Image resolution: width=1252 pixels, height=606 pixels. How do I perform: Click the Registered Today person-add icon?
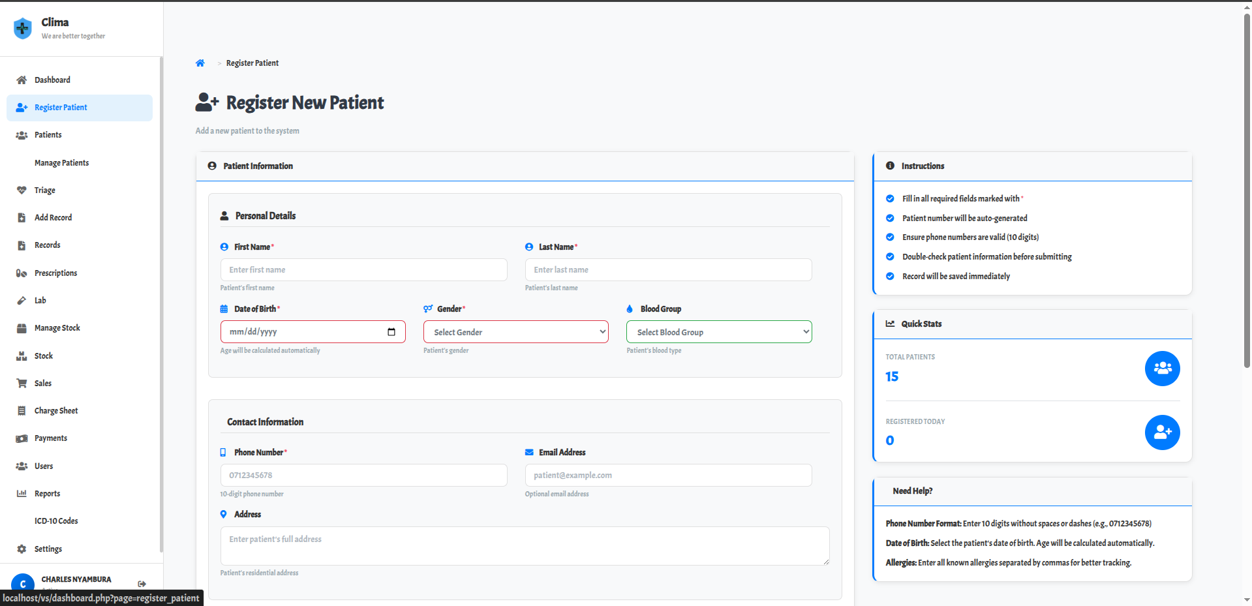click(1162, 432)
